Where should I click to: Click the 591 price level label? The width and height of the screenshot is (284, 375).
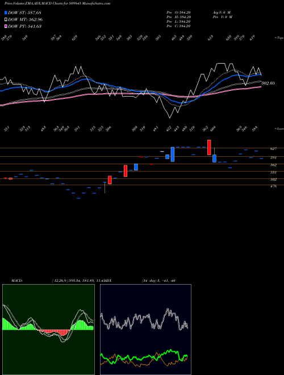pyautogui.click(x=273, y=157)
